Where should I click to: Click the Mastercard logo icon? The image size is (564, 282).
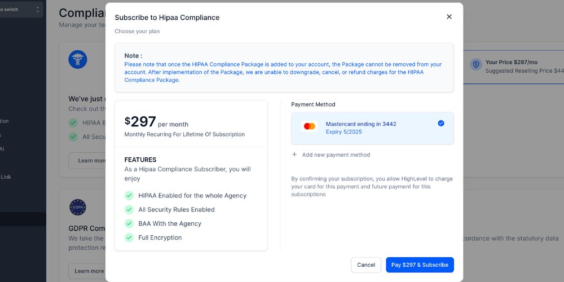pos(309,126)
